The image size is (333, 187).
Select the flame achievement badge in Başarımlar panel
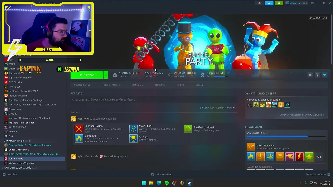coord(251,157)
